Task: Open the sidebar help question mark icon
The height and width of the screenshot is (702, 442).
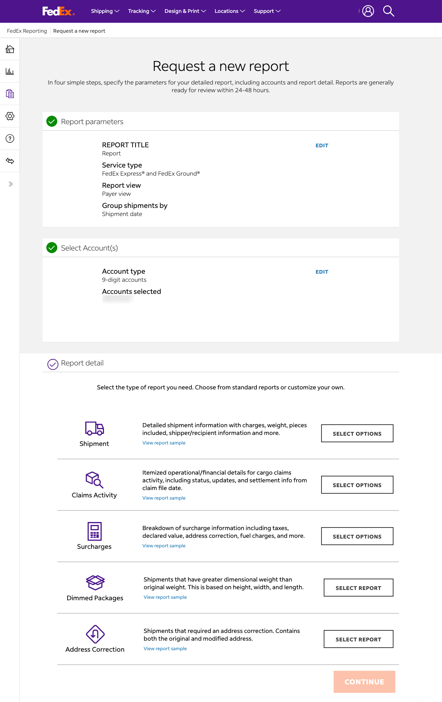Action: [x=10, y=138]
